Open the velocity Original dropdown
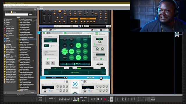Image resolution: width=186 pixels, height=104 pixels. 99,39
